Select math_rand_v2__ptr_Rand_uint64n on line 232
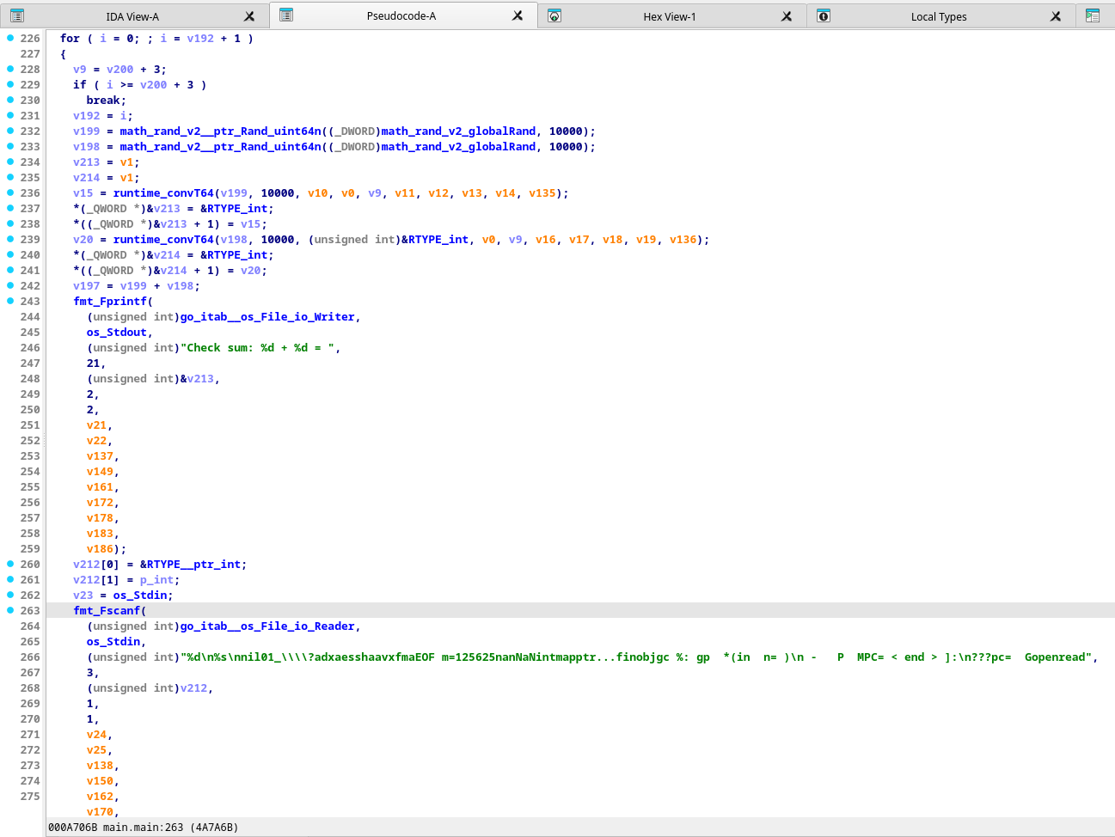This screenshot has height=837, width=1115. click(220, 131)
